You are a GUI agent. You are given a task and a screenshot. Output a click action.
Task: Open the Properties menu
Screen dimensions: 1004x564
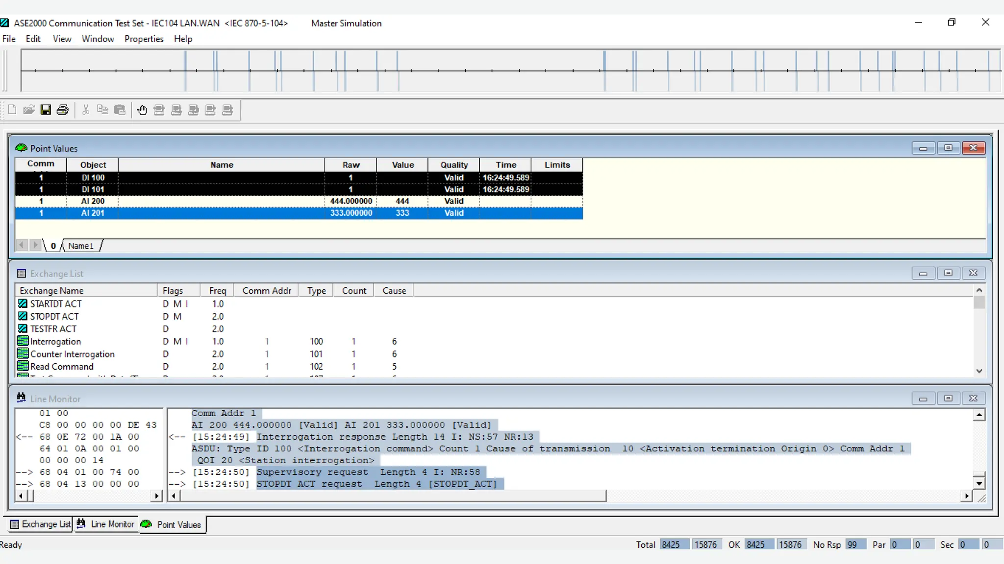pos(144,39)
